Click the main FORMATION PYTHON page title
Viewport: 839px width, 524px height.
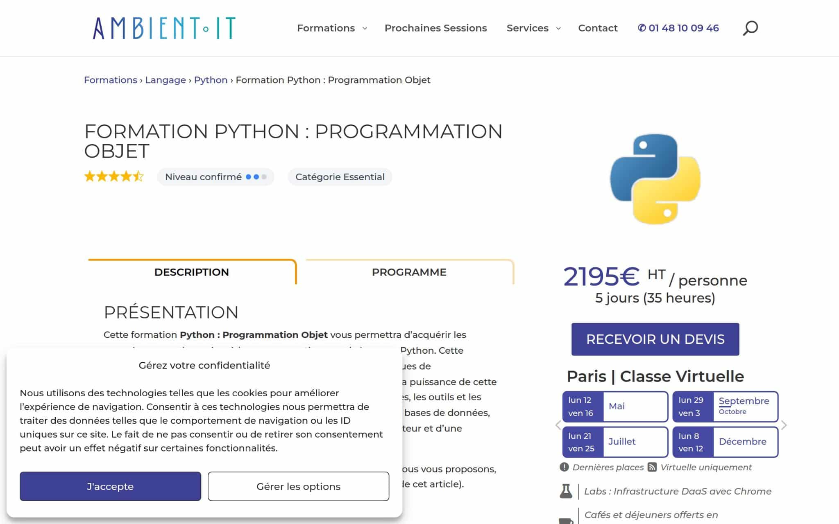point(293,141)
